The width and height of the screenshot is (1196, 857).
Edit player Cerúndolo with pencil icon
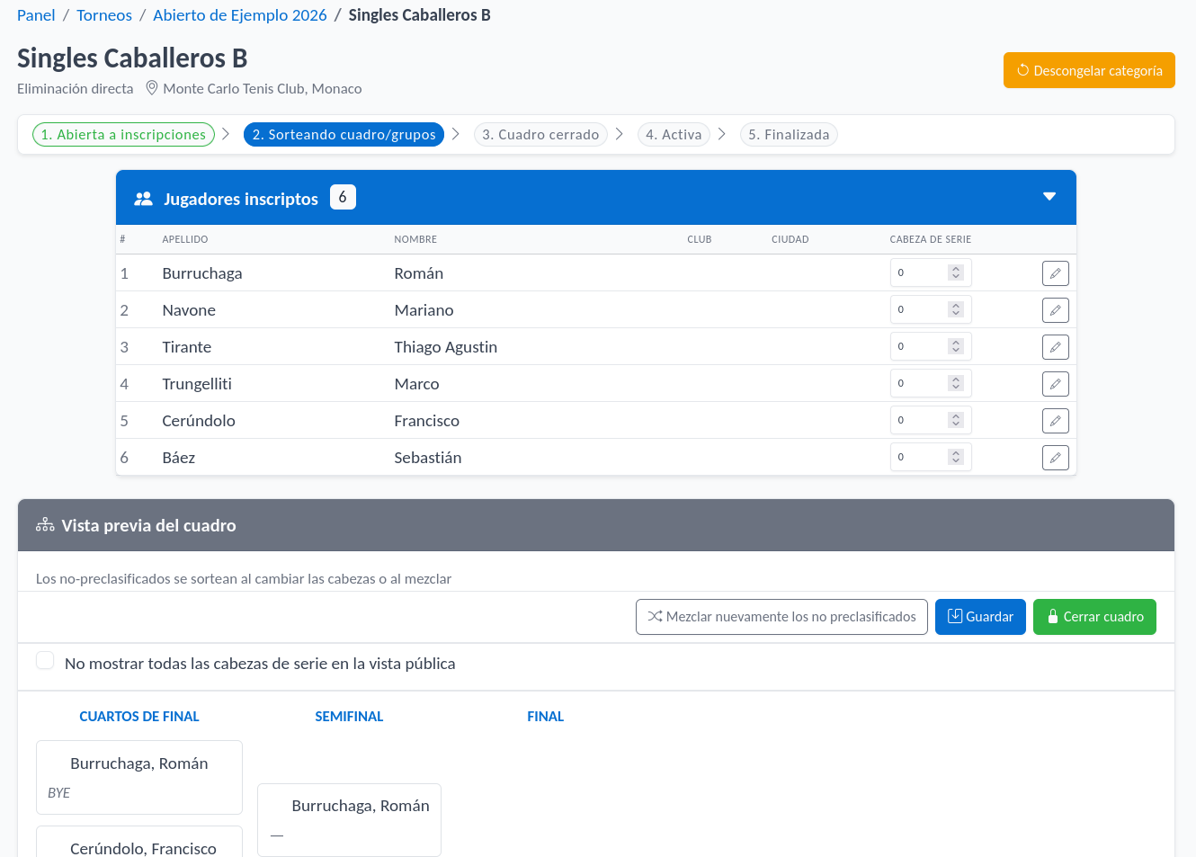click(x=1055, y=421)
